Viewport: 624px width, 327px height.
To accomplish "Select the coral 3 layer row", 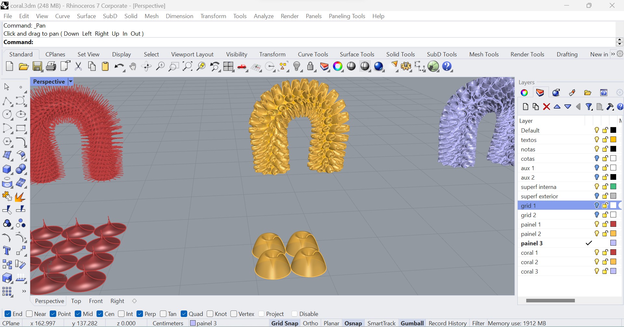I will (x=569, y=271).
